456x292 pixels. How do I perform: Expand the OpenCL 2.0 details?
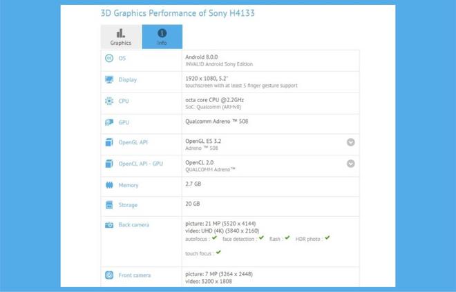[351, 164]
